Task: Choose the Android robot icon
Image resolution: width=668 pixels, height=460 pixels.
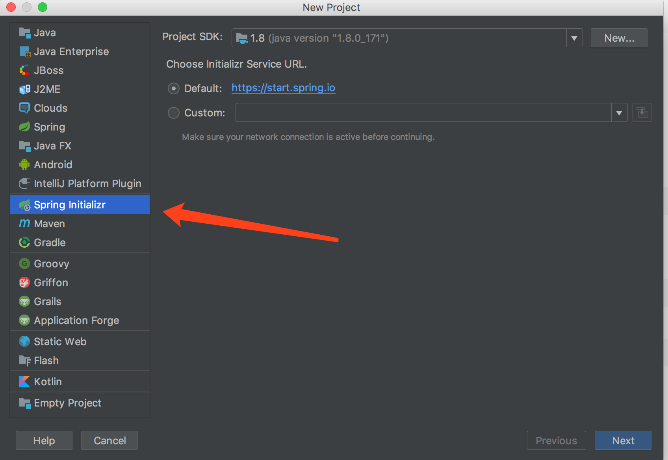Action: [x=24, y=165]
